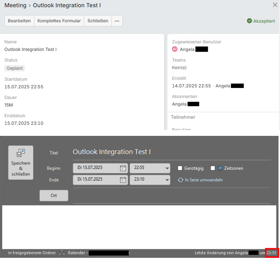Click the Ort location input field

point(171,196)
